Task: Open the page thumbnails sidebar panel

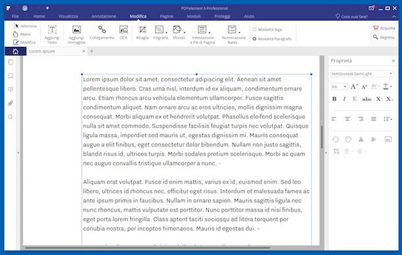Action: coord(11,62)
